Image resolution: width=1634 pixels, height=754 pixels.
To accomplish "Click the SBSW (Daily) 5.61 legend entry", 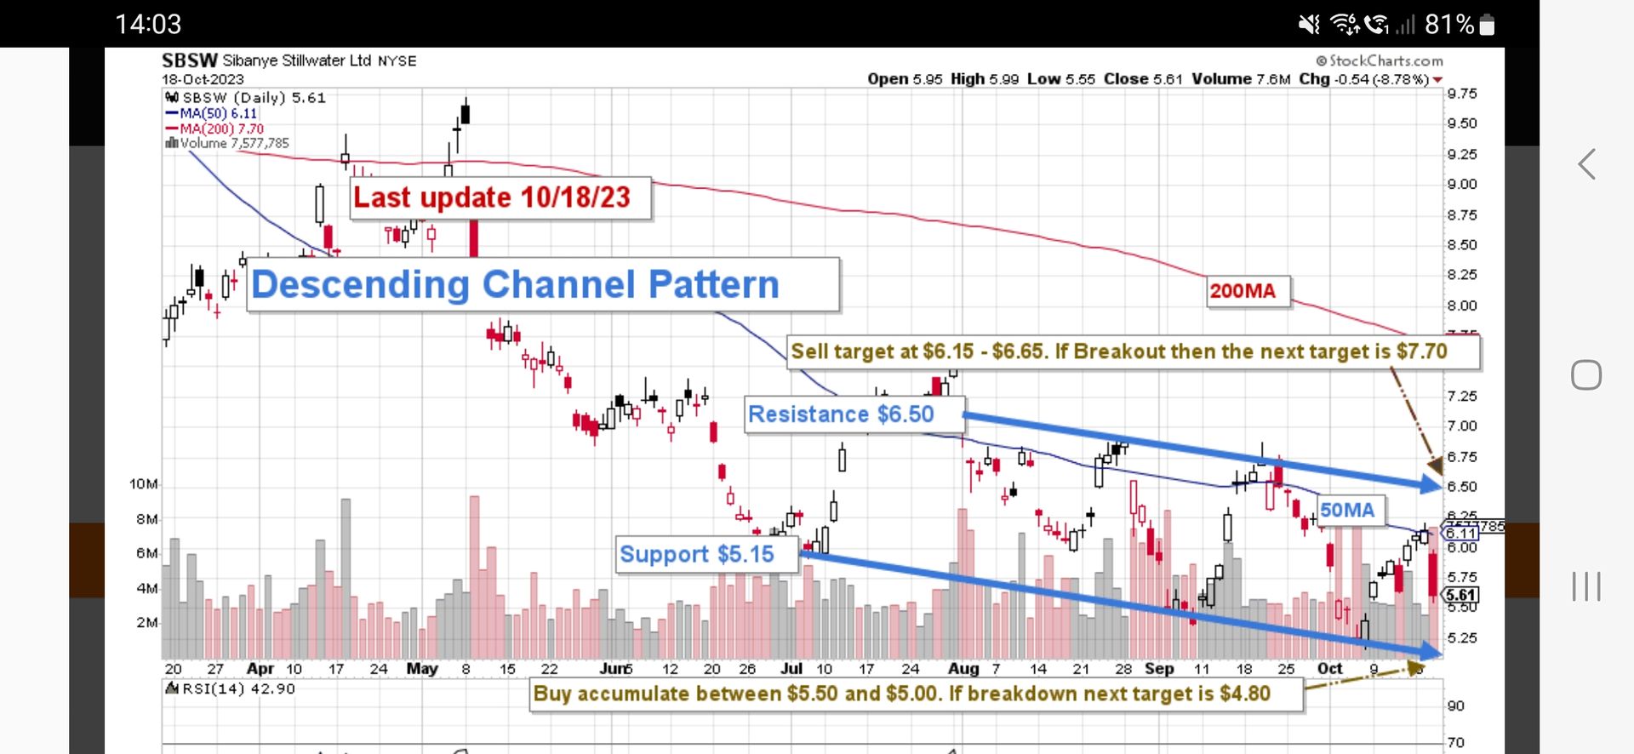I will [x=246, y=98].
